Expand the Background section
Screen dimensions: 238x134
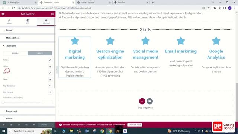[x=27, y=111]
